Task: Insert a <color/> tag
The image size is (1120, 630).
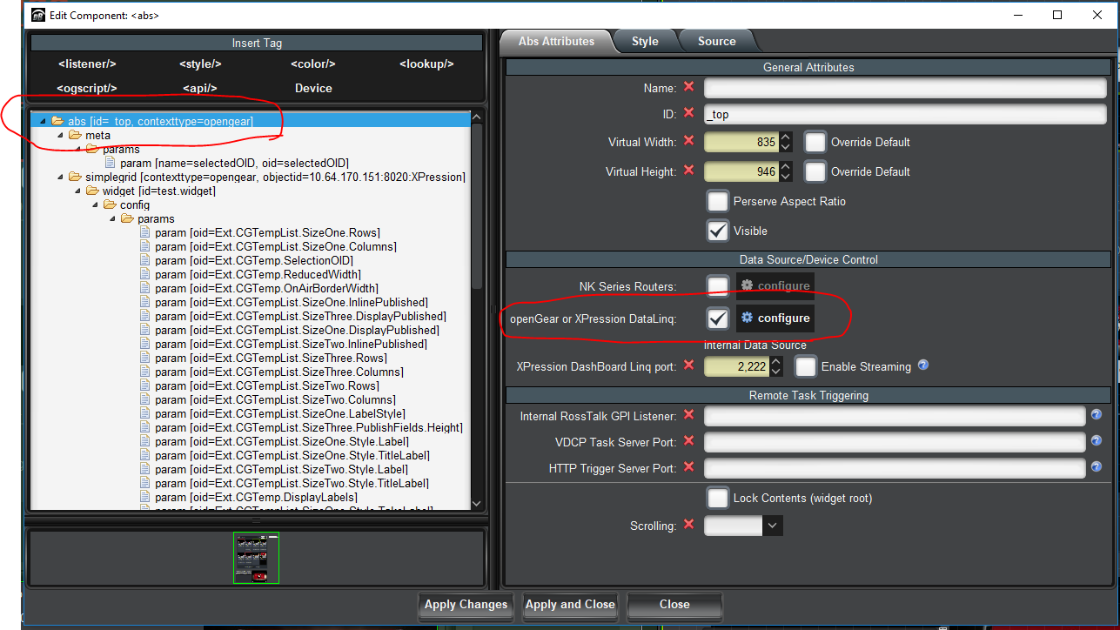Action: (313, 64)
